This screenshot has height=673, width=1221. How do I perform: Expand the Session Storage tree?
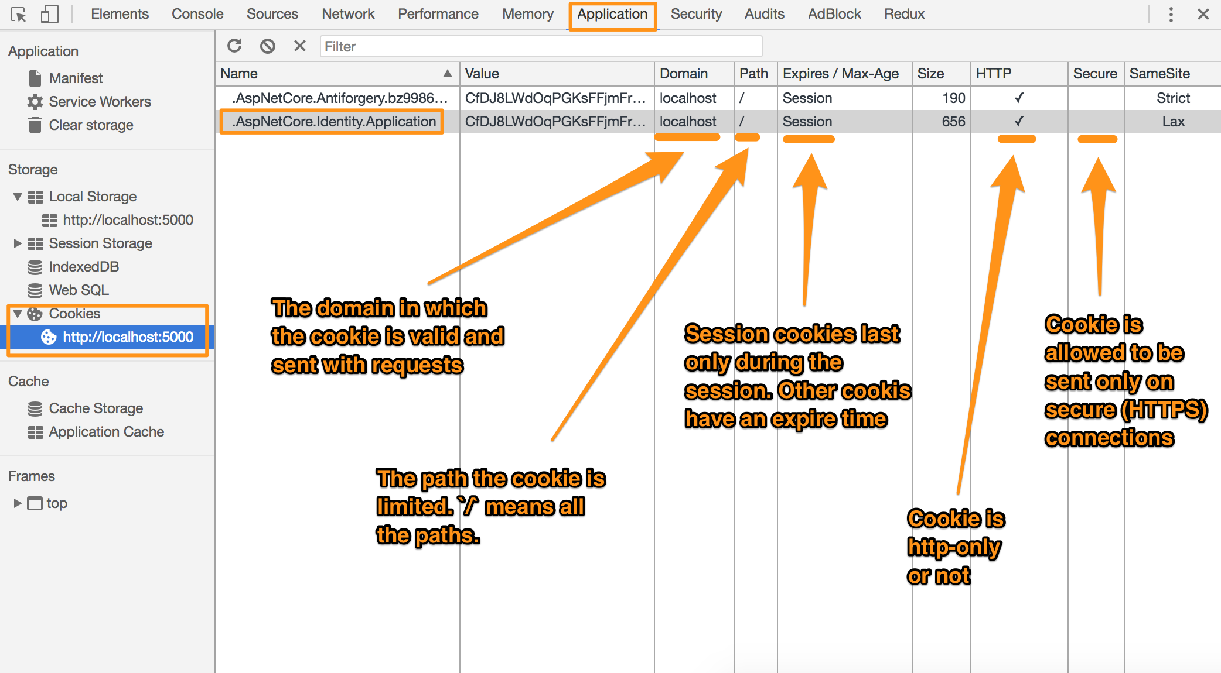point(18,243)
